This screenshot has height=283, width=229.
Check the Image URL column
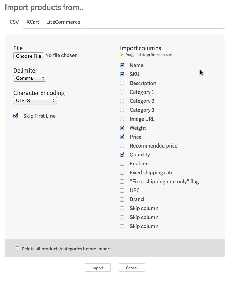(x=122, y=119)
